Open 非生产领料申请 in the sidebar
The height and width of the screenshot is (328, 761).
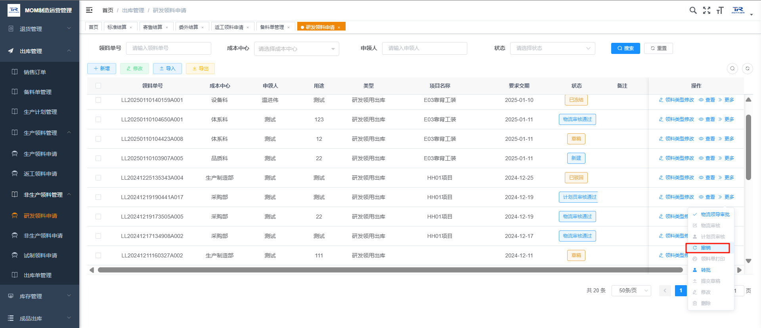[43, 236]
